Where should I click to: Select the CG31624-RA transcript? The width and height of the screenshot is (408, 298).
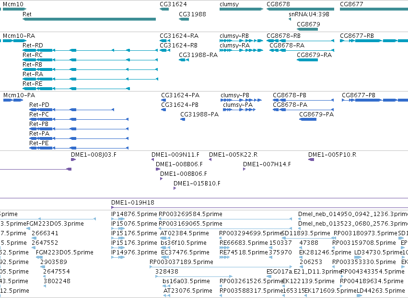(165, 41)
